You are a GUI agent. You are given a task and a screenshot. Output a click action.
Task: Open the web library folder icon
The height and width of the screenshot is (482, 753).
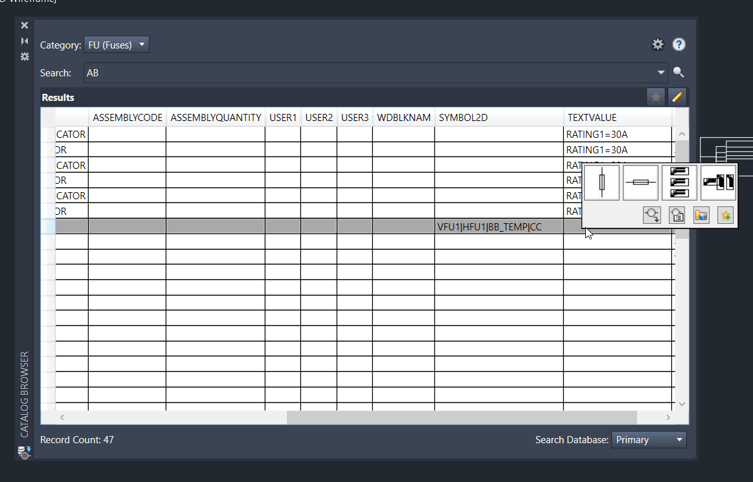(x=701, y=215)
